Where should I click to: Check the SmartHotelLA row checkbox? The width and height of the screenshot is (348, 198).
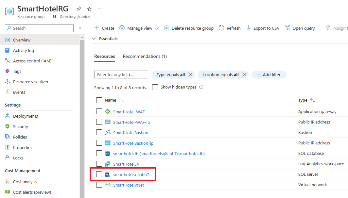tap(99, 164)
